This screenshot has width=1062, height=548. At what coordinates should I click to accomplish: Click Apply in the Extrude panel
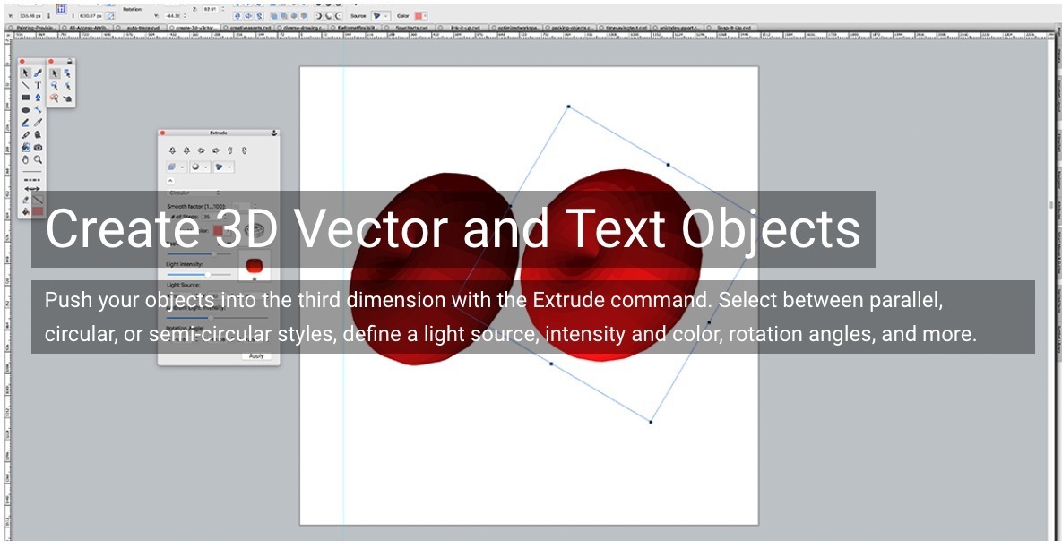click(x=256, y=354)
